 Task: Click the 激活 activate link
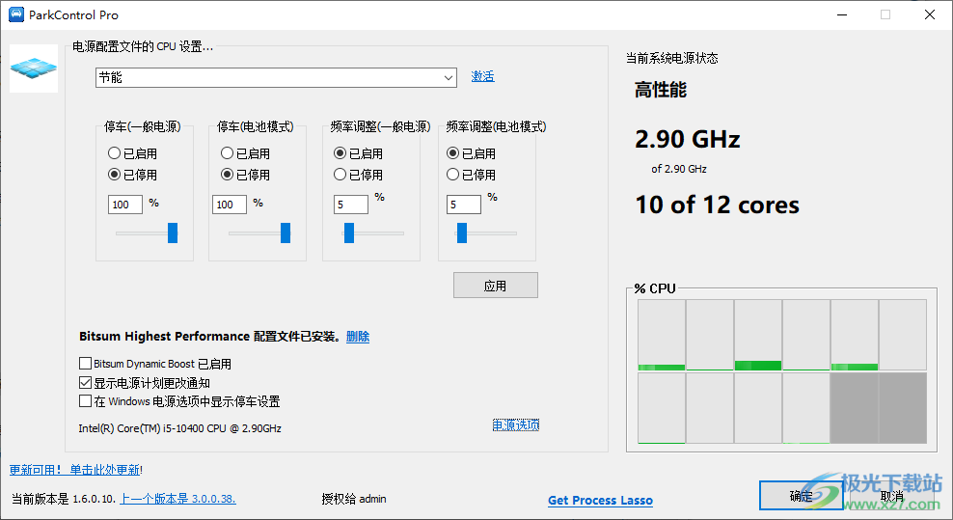482,76
